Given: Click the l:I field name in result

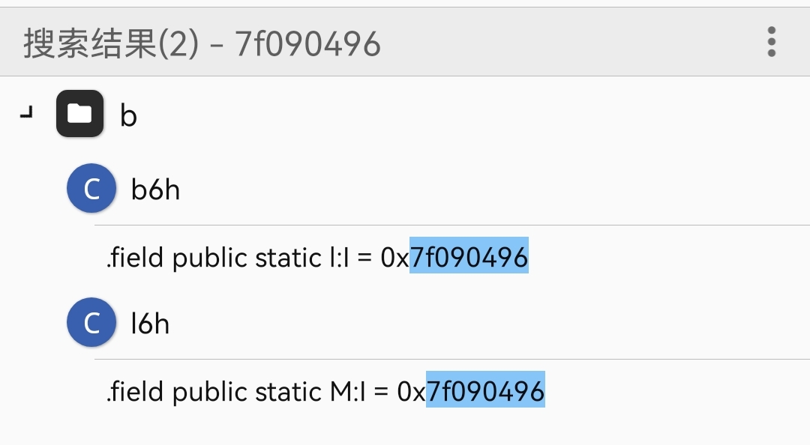Looking at the screenshot, I should [340, 257].
